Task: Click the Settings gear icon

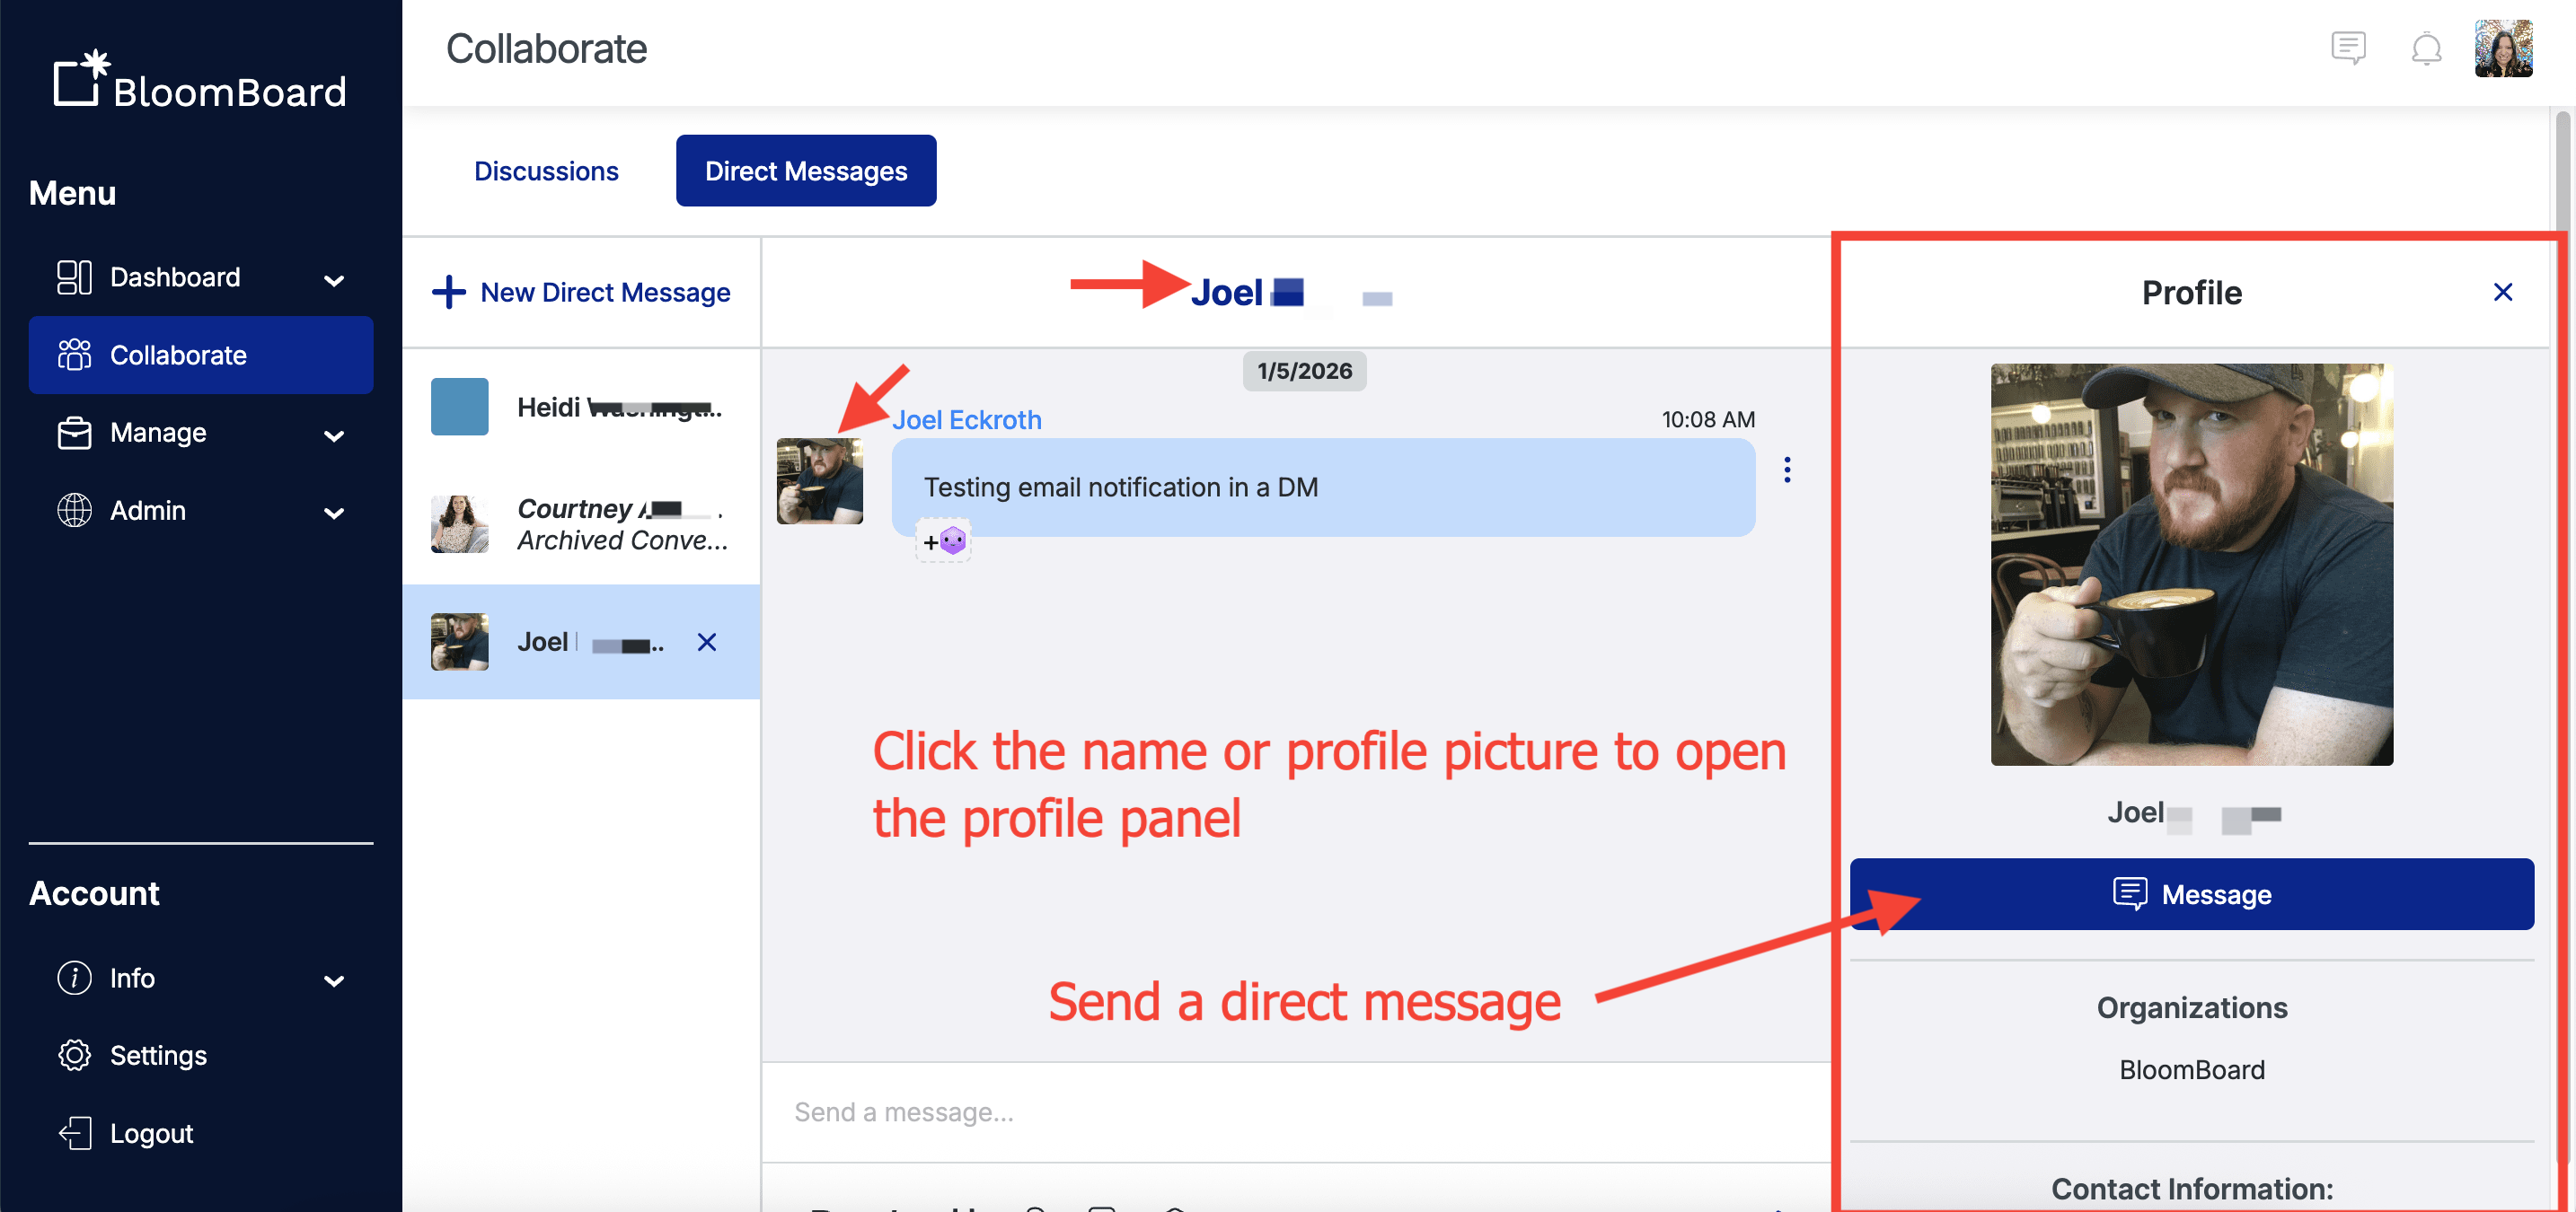Action: pyautogui.click(x=74, y=1056)
